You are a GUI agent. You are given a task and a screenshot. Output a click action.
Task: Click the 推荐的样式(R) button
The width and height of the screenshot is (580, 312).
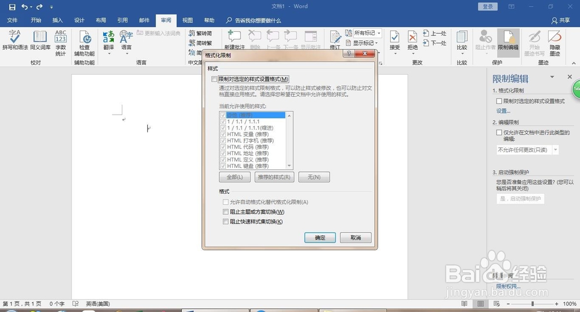(274, 177)
